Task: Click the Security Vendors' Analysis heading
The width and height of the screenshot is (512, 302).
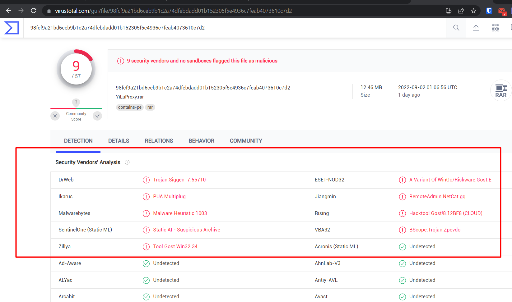Action: tap(88, 162)
